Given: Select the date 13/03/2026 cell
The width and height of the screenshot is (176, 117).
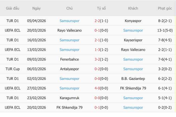Looking at the screenshot, I should coord(36,50).
